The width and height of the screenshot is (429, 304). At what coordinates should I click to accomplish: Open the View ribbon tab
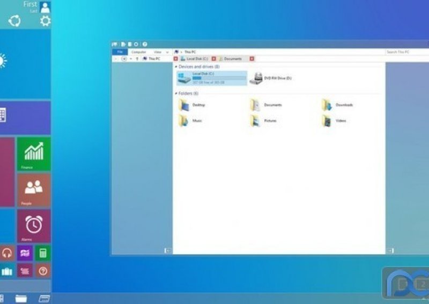click(158, 52)
